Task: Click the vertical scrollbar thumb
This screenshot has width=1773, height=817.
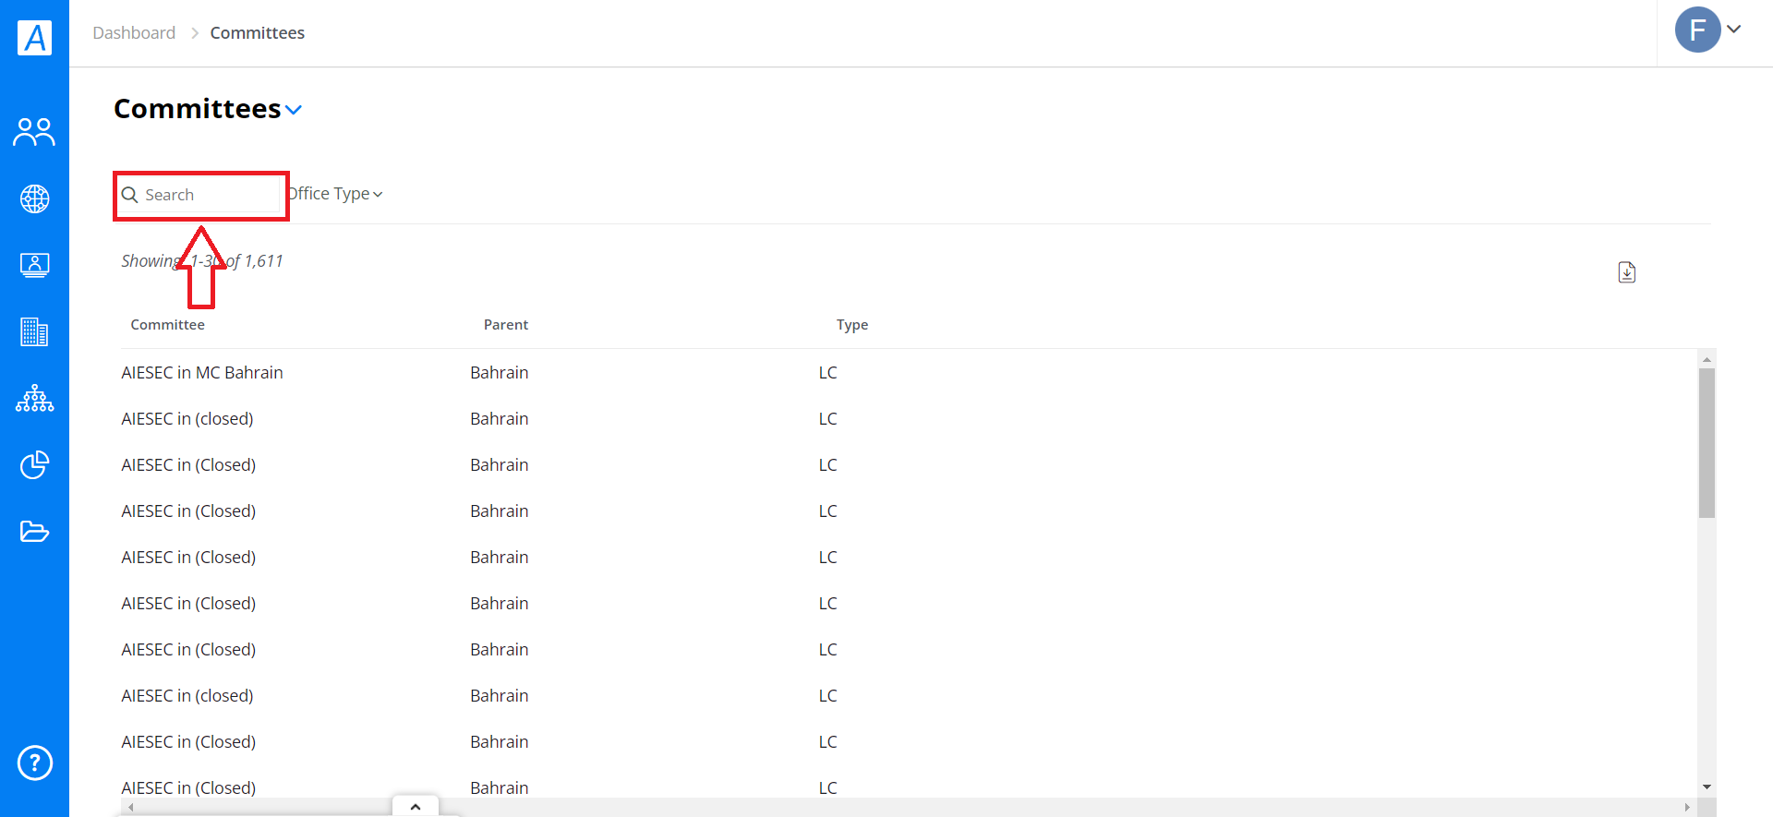Action: [1707, 443]
